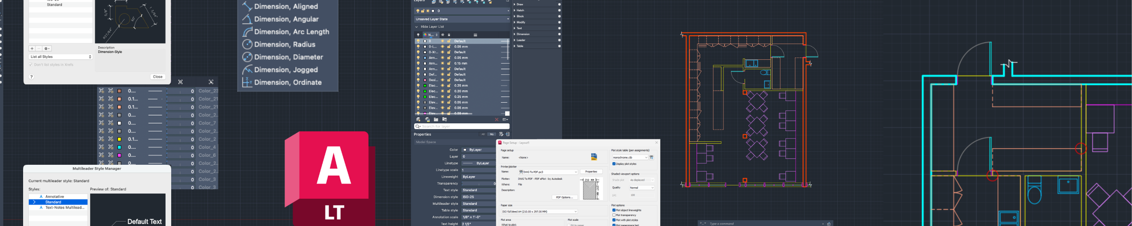Click the Dimension, Jogged icon
1132x226 pixels.
pyautogui.click(x=247, y=70)
